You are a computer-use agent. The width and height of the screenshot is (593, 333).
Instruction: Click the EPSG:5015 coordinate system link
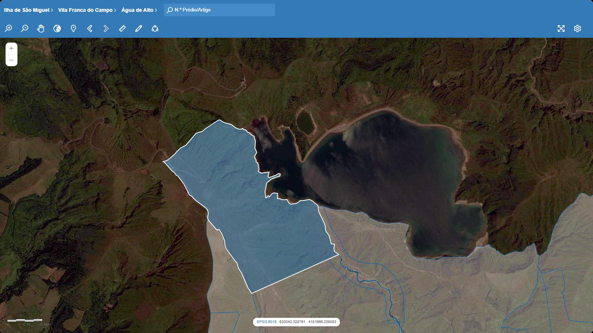coord(266,322)
